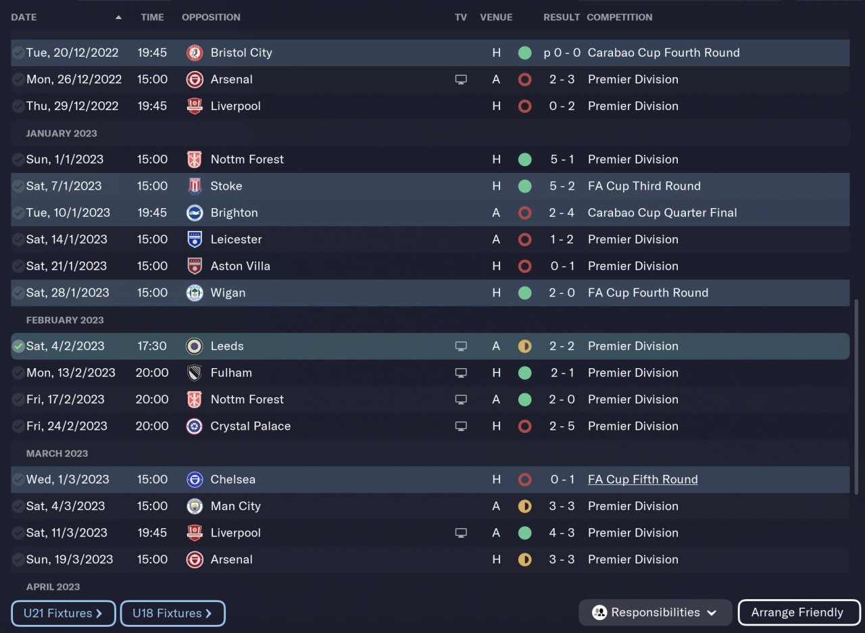This screenshot has width=865, height=633.
Task: Open the Responsibilities dropdown
Action: tap(655, 613)
